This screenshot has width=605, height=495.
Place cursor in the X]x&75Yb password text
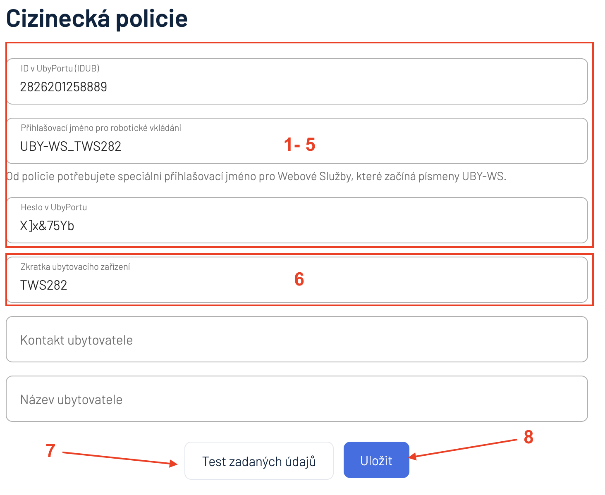coord(47,226)
